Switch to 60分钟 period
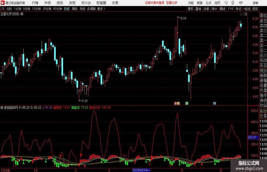267x172 pixels. (57, 9)
